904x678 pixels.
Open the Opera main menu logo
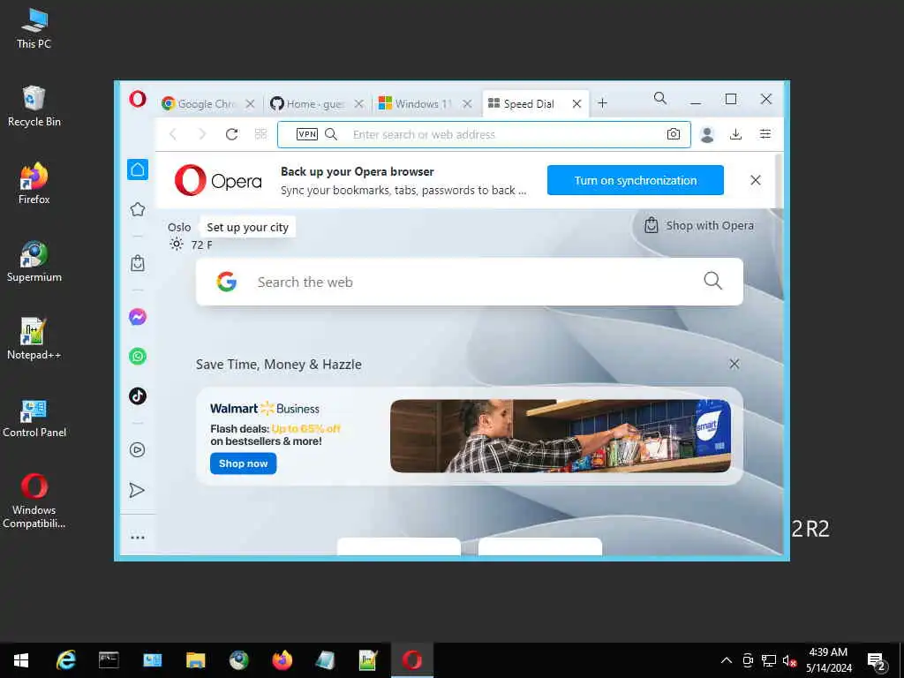[137, 99]
